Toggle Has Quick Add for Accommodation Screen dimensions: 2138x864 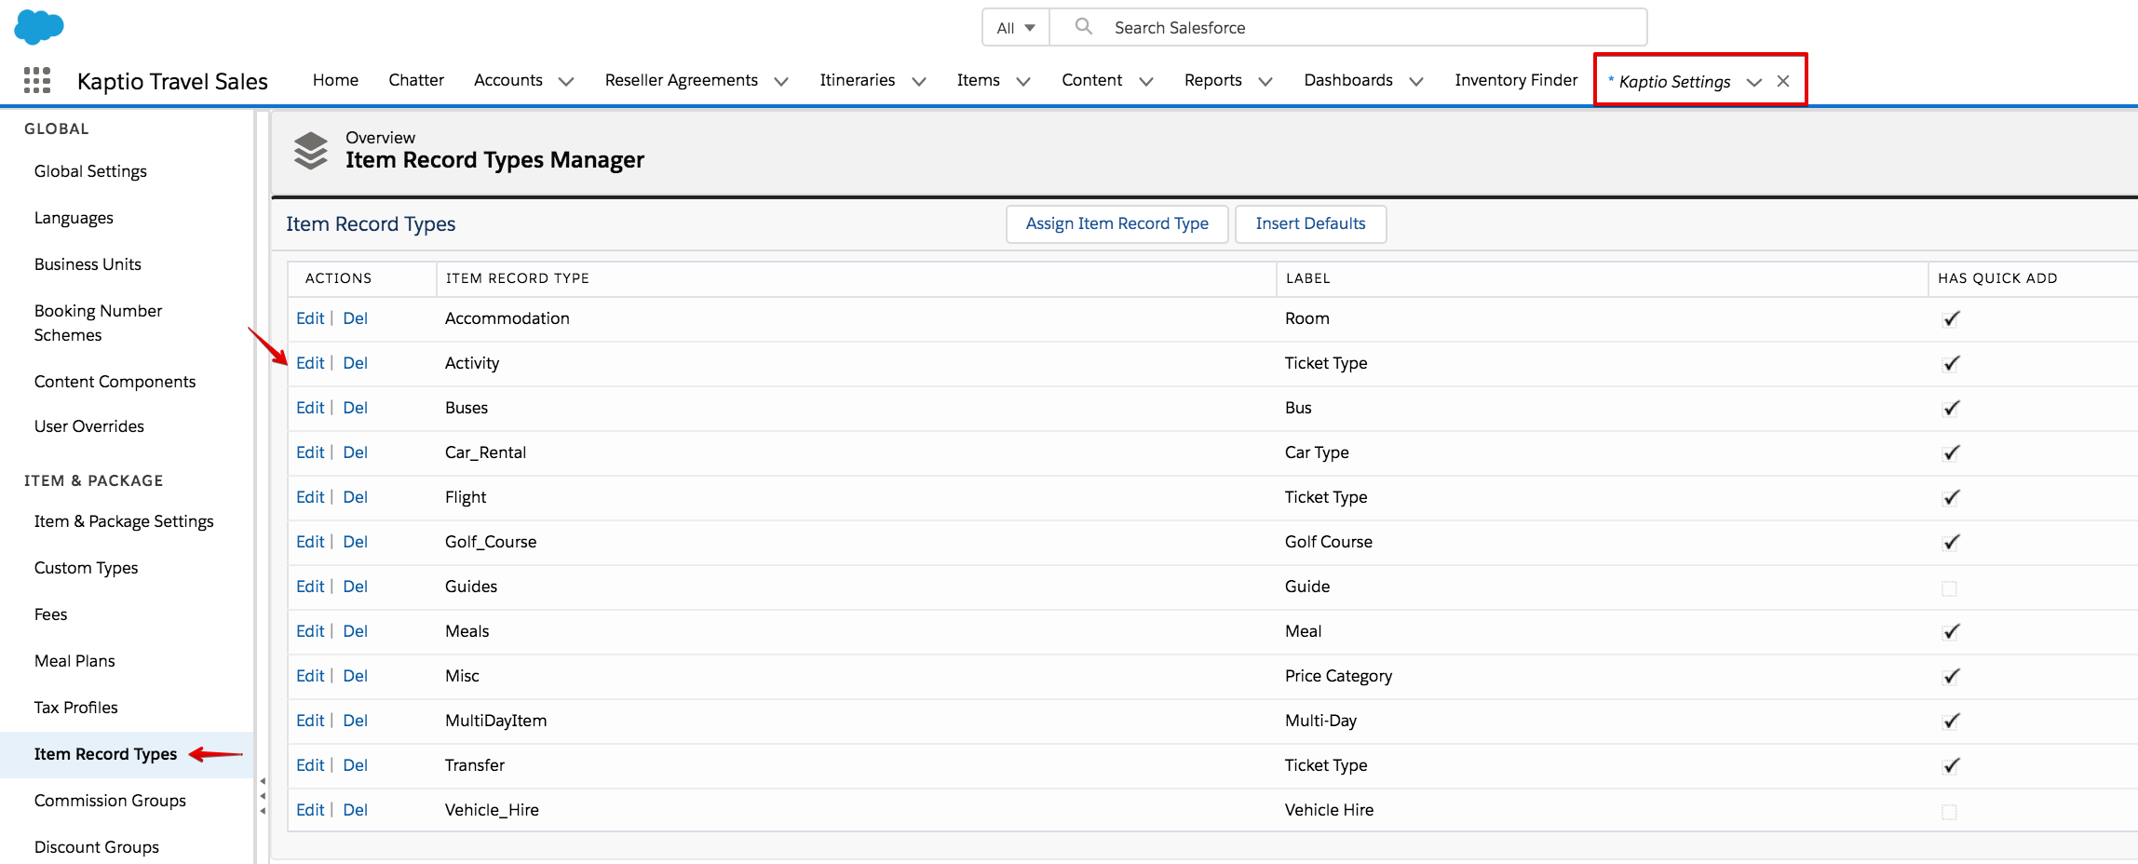coord(1951,319)
